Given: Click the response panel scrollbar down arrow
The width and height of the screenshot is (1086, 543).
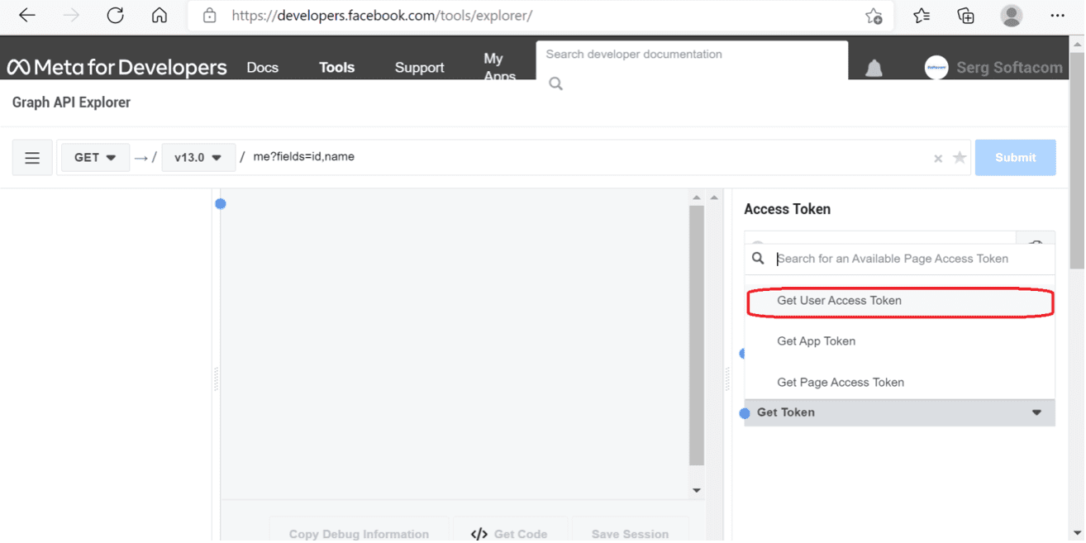Looking at the screenshot, I should click(x=697, y=491).
